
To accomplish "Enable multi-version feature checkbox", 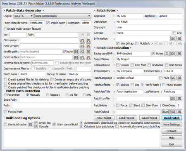I will tap(5, 28).
